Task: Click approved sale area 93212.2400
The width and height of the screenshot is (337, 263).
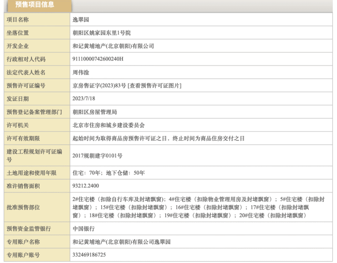Action: pyautogui.click(x=86, y=186)
